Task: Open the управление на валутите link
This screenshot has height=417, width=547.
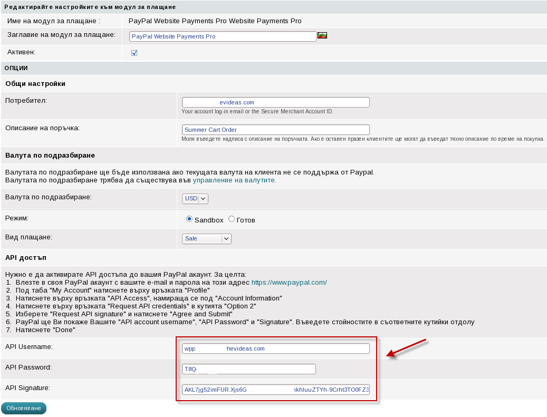Action: click(234, 180)
